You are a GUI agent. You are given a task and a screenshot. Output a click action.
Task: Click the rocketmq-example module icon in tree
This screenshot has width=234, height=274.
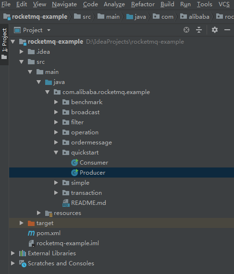23,42
